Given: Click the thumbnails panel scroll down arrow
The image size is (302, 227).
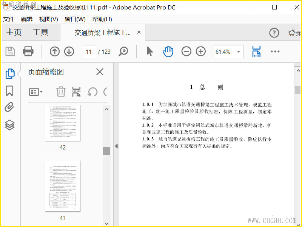Looking at the screenshot, I should 106,224.
